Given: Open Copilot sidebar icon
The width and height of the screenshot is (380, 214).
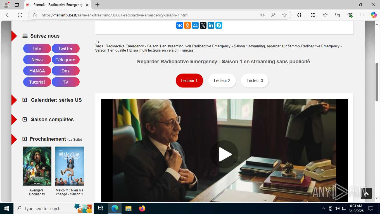Looking at the screenshot, I should click(x=374, y=15).
